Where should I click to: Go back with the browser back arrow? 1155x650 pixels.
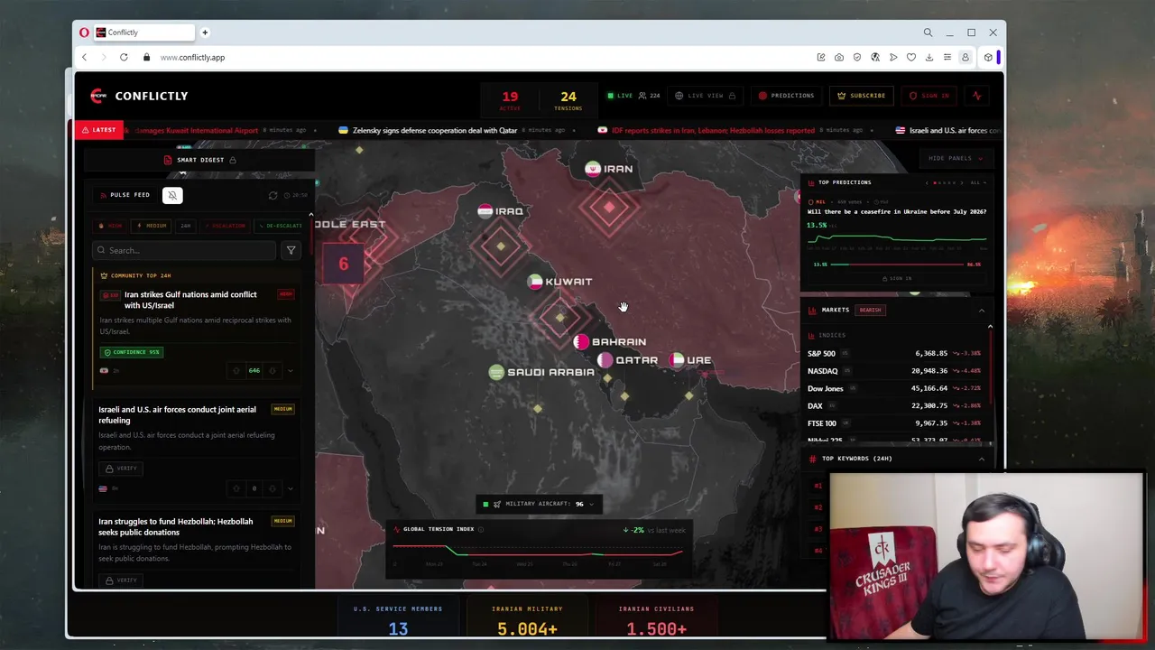(84, 57)
